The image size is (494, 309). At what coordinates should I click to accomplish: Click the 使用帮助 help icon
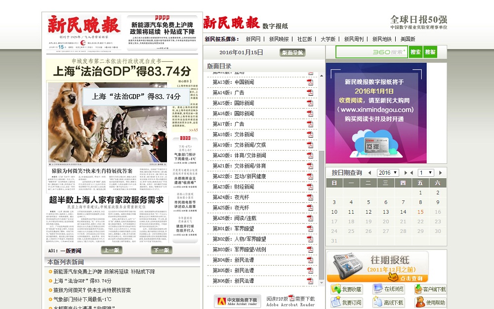click(x=430, y=302)
